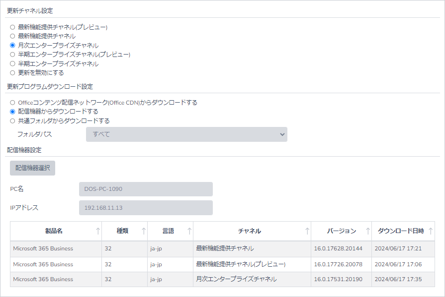Open the フォルダパス dropdown showing すべて
This screenshot has height=297, width=445.
[x=186, y=134]
